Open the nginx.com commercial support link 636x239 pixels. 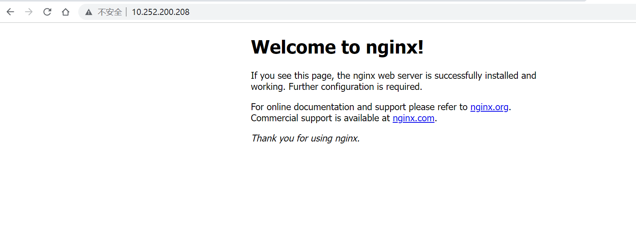414,118
